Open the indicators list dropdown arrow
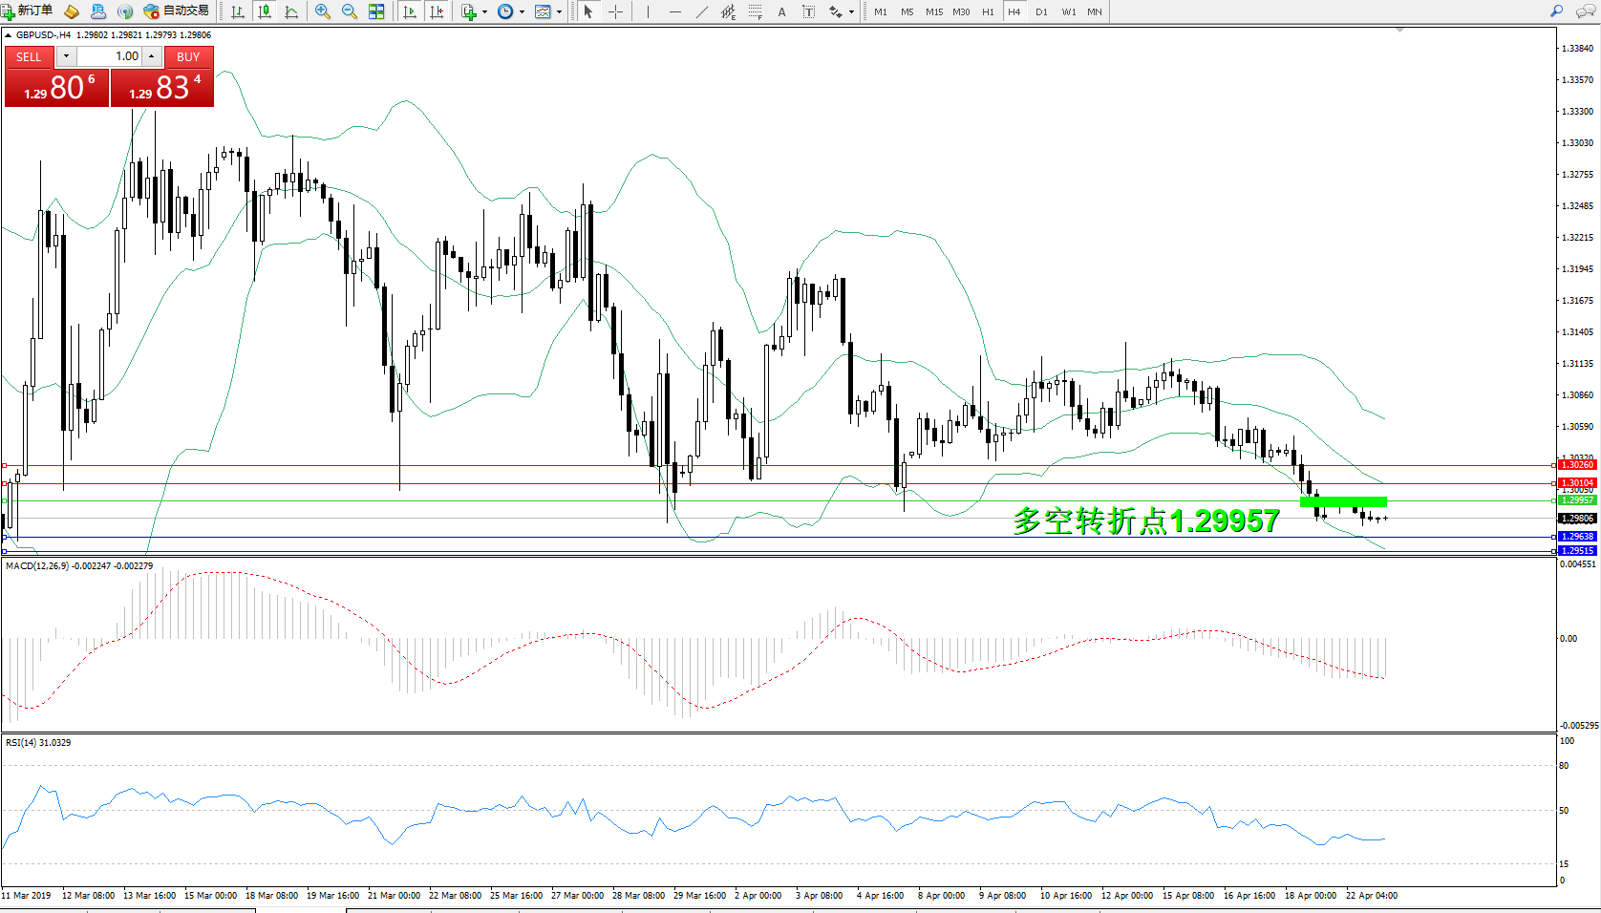This screenshot has width=1601, height=913. 485,12
